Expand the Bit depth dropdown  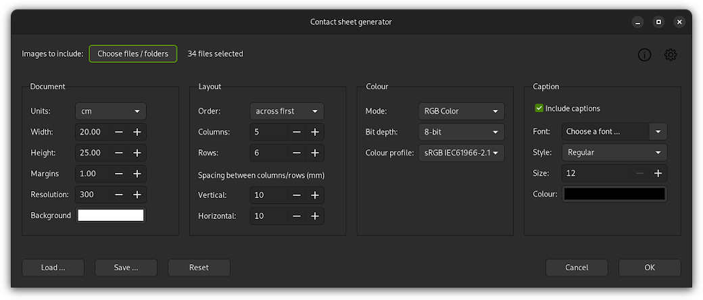tap(461, 132)
